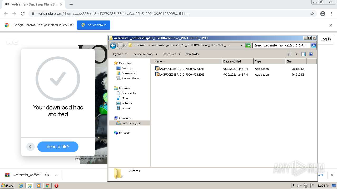This screenshot has width=337, height=189.
Task: Refresh the Explorer folder view
Action: coord(248,45)
